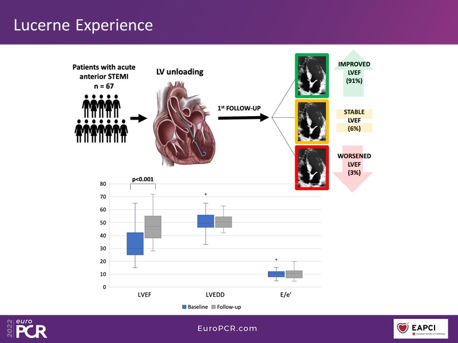Click the EAPCI logo
The width and height of the screenshot is (458, 343).
click(x=421, y=329)
